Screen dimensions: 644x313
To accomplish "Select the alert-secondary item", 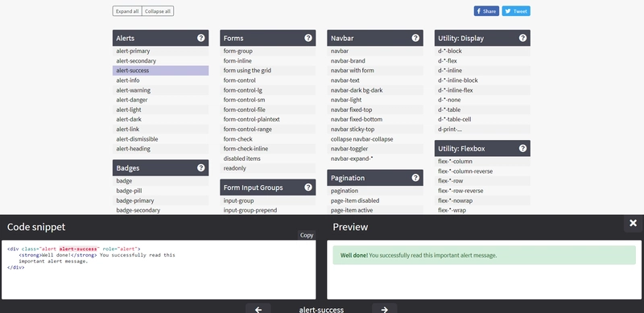I will tap(160, 61).
